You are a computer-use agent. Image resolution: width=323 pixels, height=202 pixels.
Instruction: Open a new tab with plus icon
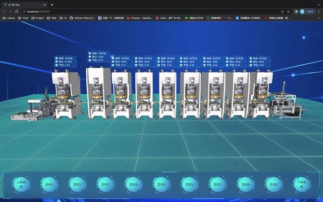click(51, 5)
